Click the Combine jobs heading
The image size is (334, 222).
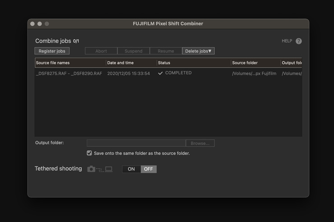(53, 41)
